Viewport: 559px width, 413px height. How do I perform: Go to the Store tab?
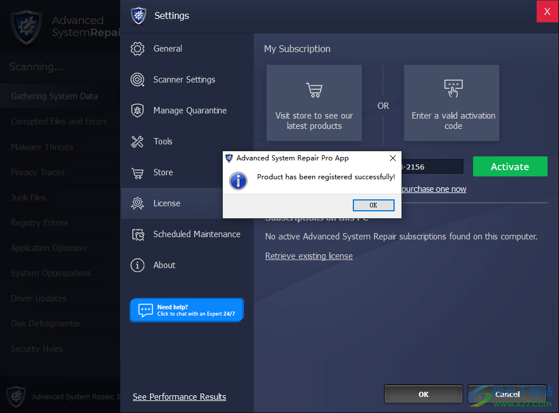tap(172, 172)
